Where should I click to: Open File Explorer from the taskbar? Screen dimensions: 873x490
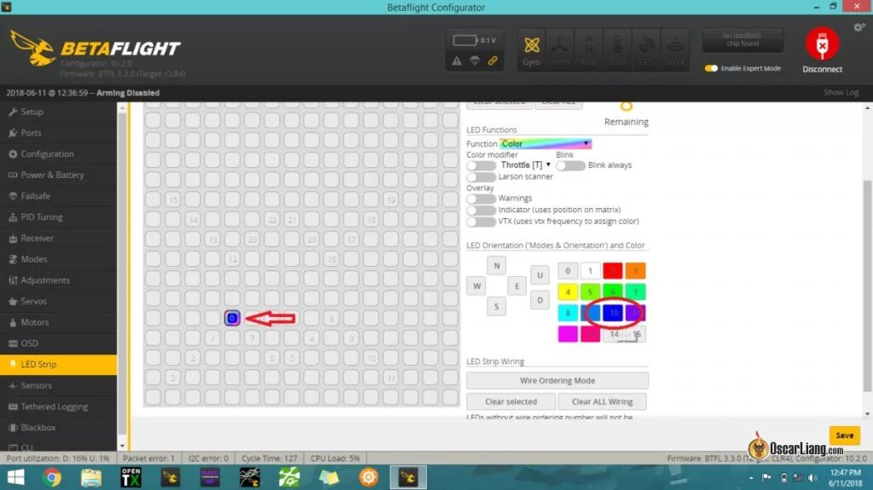coord(91,478)
